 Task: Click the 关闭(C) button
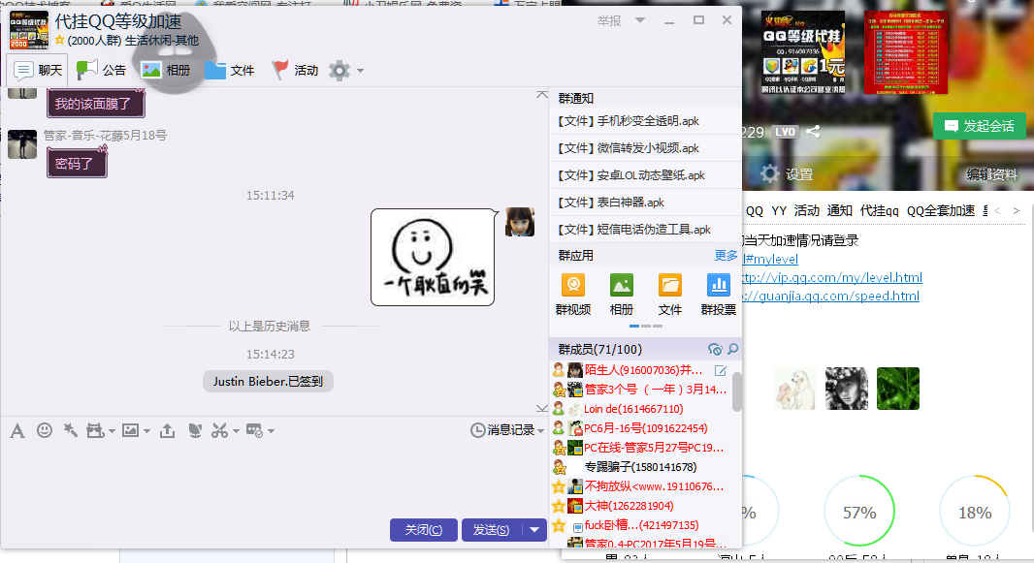(x=423, y=530)
